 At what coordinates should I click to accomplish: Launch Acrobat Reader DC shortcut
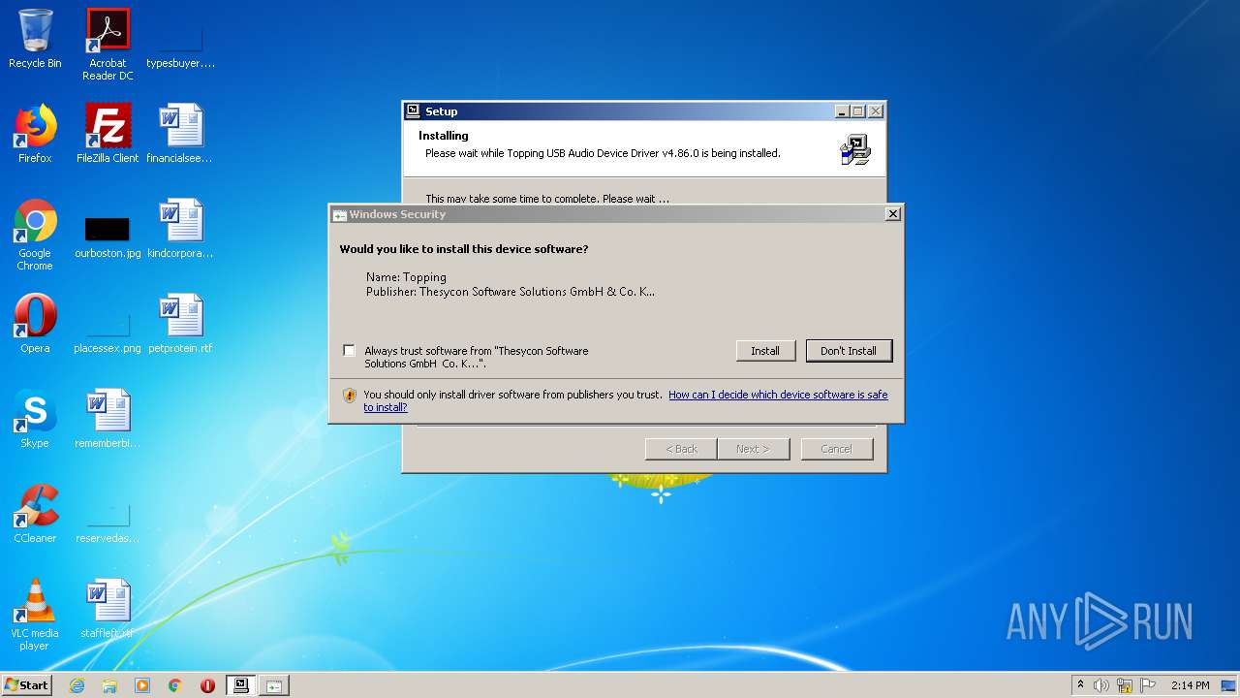[108, 45]
